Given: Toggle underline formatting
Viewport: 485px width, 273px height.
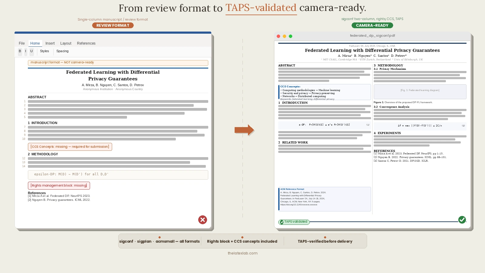Looking at the screenshot, I should [31, 51].
